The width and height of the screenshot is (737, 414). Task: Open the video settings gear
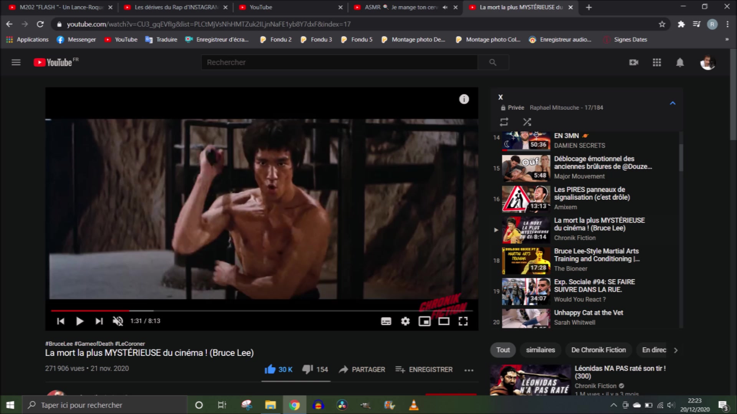click(x=405, y=321)
